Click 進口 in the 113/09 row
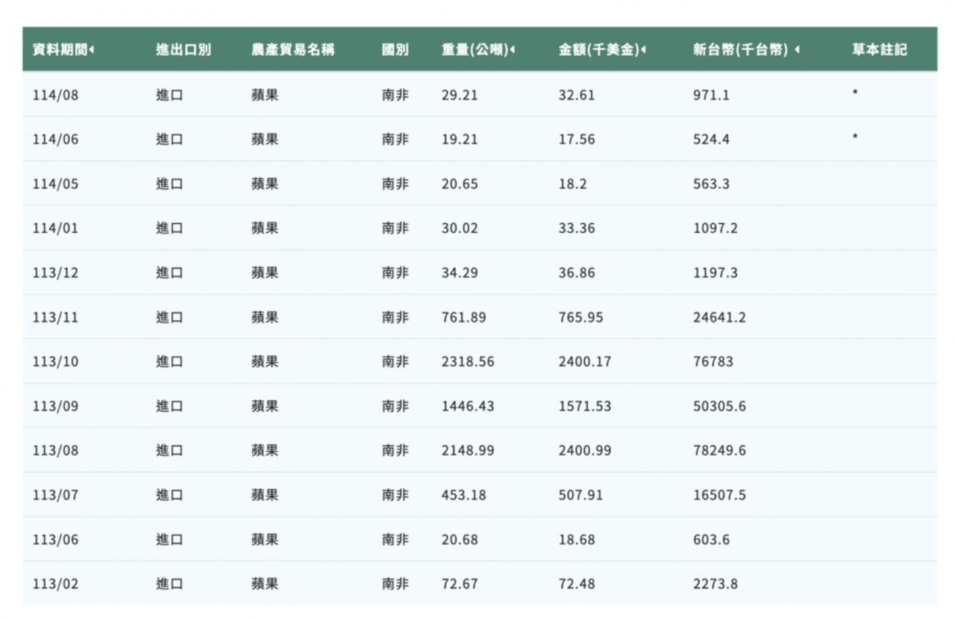Screen dimensions: 955x621 click(169, 406)
